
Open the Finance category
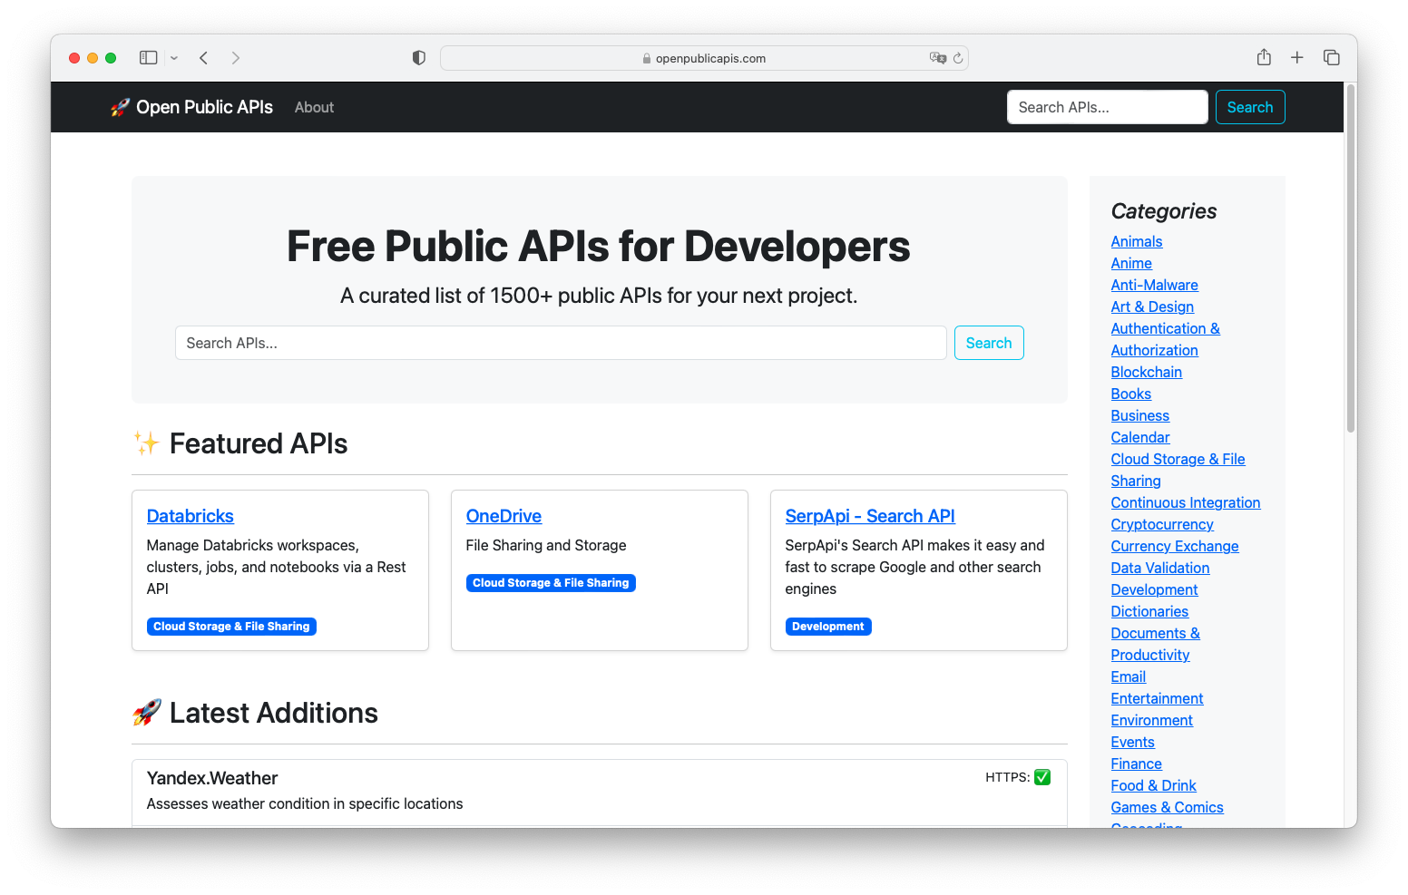click(1136, 764)
